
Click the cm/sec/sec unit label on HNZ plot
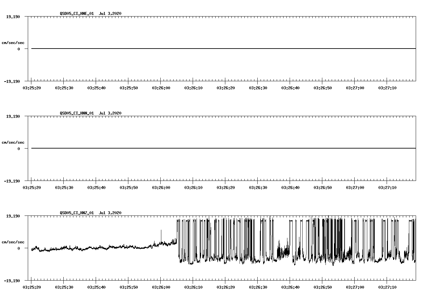(13, 242)
